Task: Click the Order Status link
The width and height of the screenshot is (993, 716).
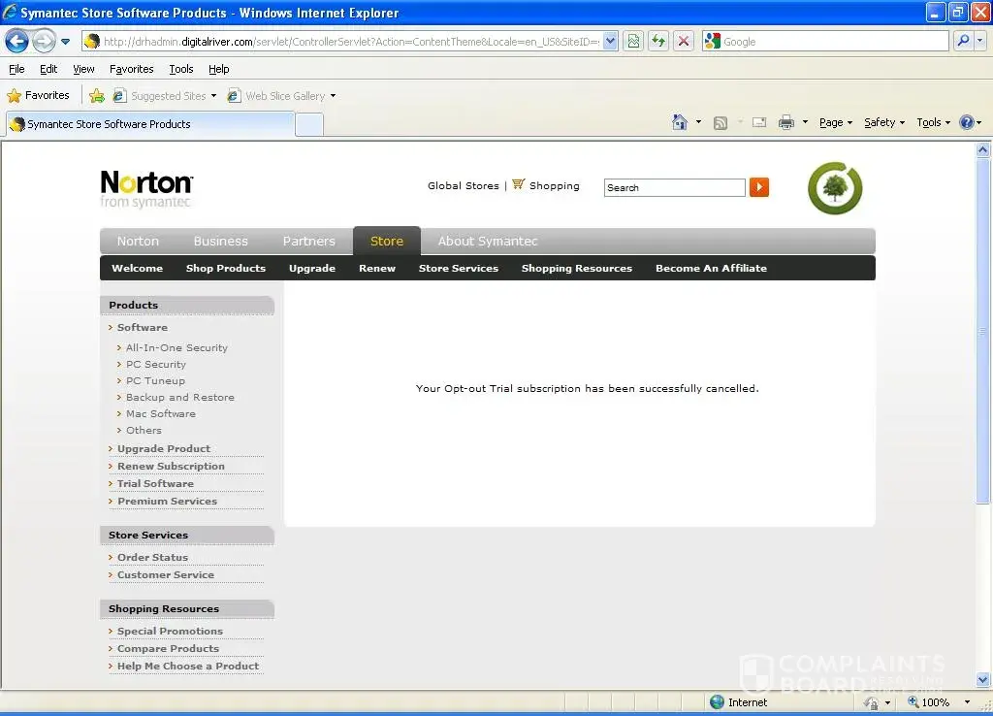Action: (152, 558)
